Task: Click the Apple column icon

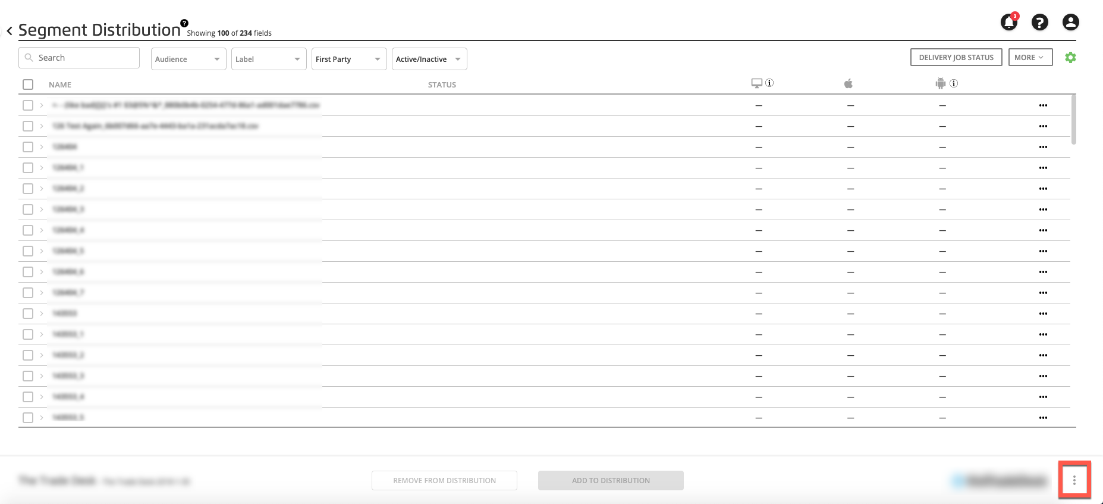Action: coord(849,83)
